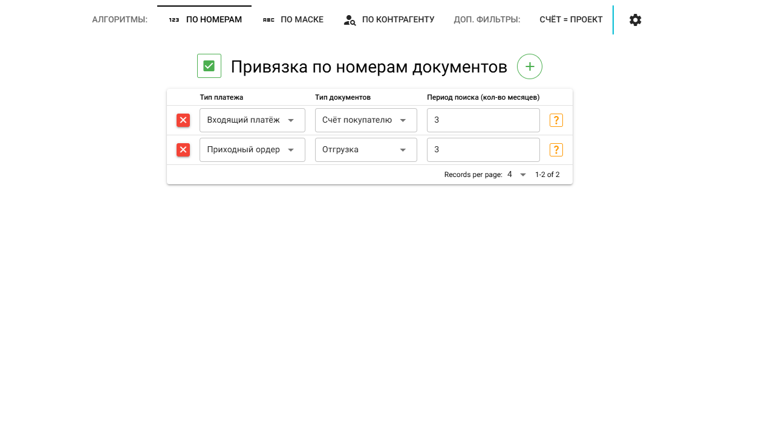Change the records per page selector
The height and width of the screenshot is (435, 774).
pos(517,175)
